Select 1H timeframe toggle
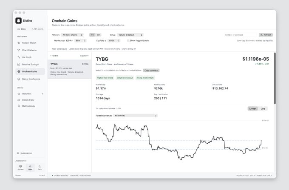The width and height of the screenshot is (289, 190). pyautogui.click(x=92, y=35)
